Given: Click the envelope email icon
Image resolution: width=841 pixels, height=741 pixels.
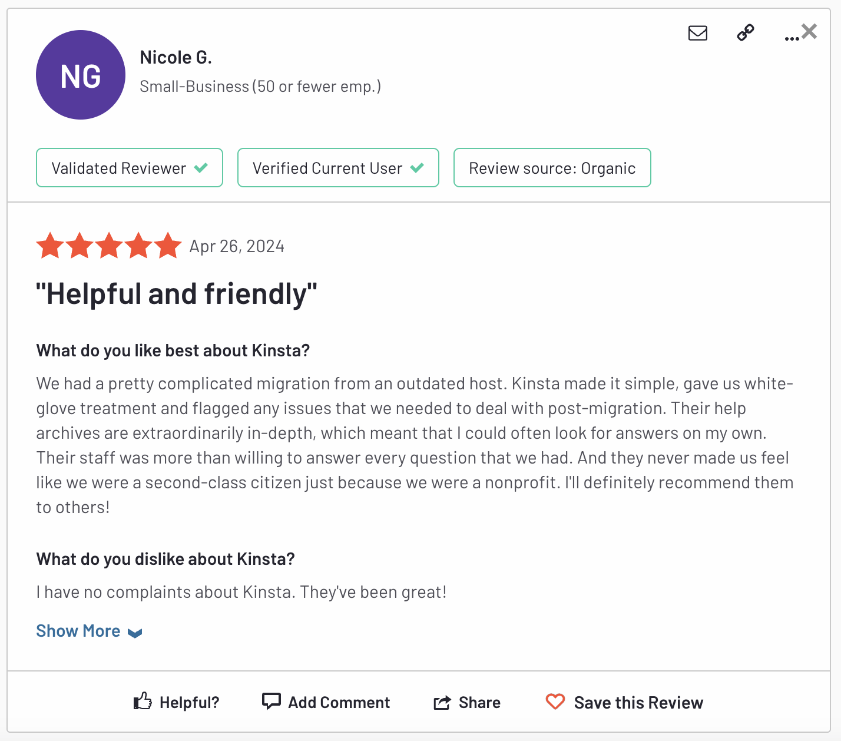Looking at the screenshot, I should pyautogui.click(x=698, y=33).
